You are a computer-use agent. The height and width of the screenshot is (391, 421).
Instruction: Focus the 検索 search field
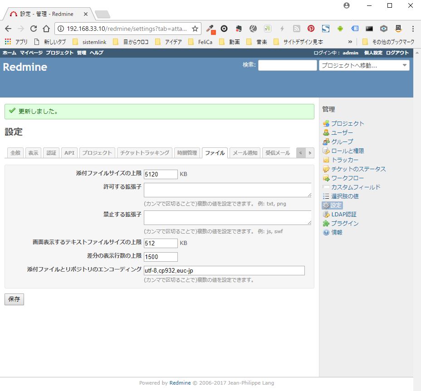[287, 65]
